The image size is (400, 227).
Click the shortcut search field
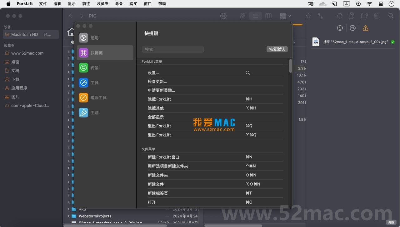(x=173, y=49)
